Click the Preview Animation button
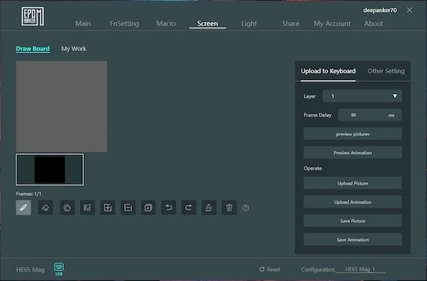The height and width of the screenshot is (281, 427). [x=353, y=153]
